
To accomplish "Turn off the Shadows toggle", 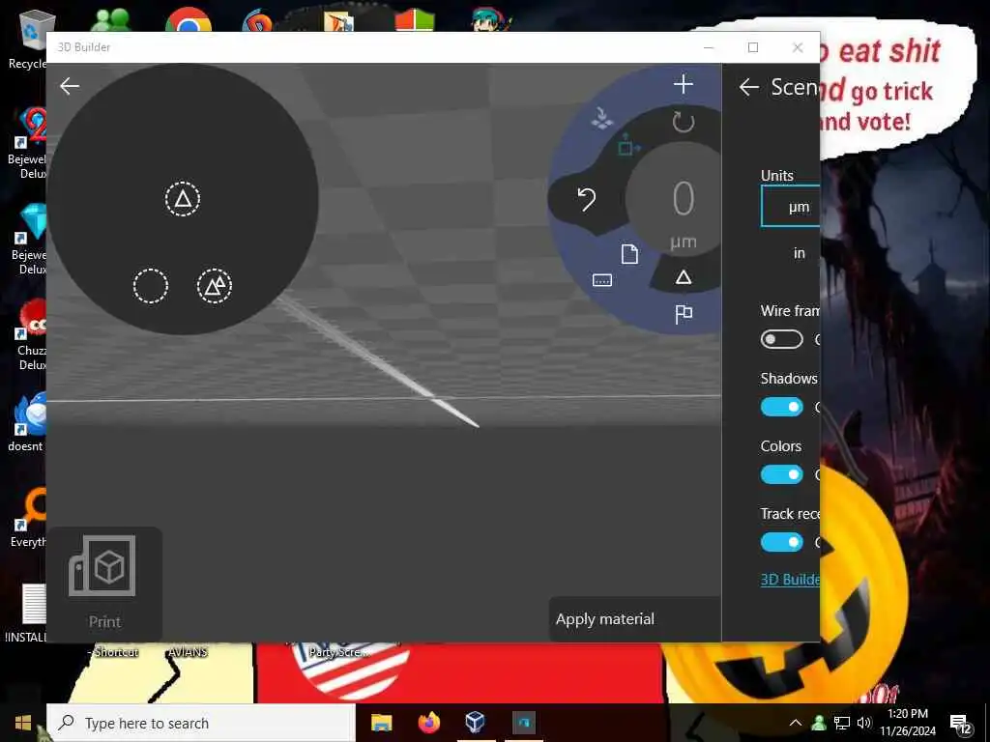I will point(781,407).
